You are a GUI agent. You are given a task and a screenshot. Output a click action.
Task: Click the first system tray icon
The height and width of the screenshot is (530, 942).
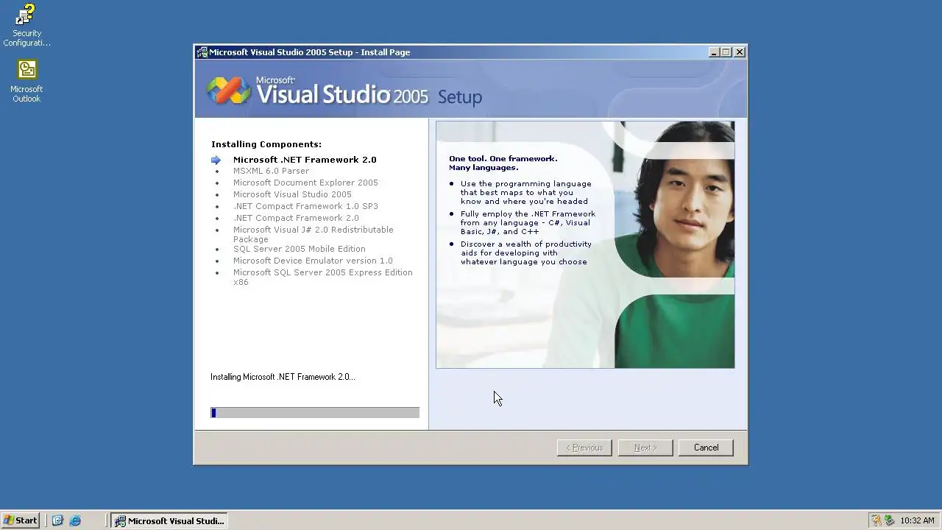876,520
